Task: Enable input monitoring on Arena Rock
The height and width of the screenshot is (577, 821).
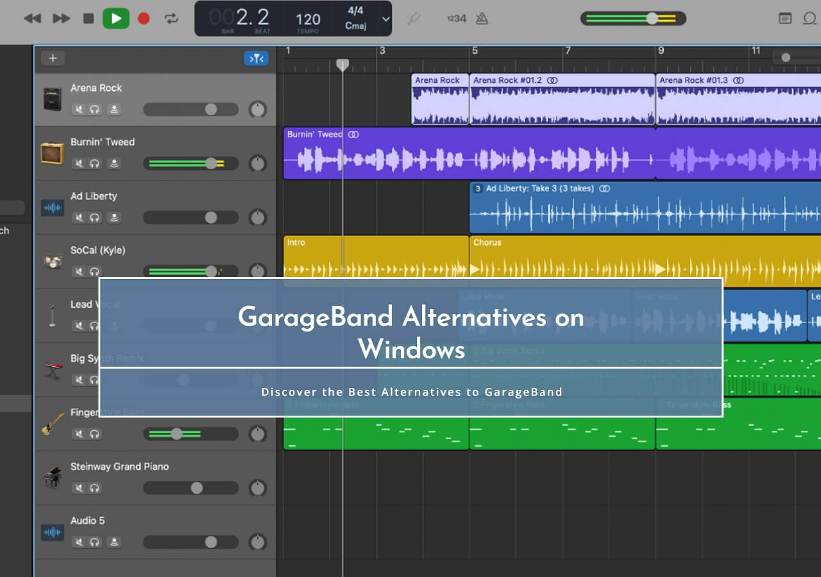Action: click(x=114, y=110)
